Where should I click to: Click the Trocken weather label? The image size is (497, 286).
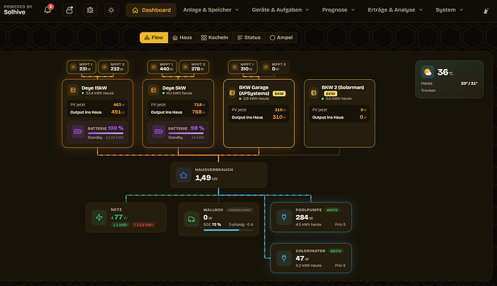click(x=429, y=91)
